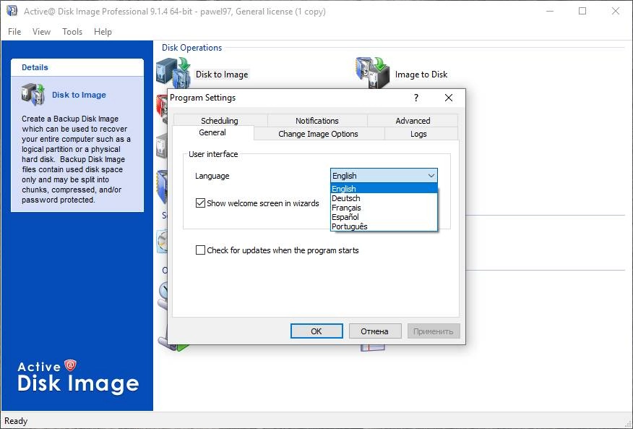Open the Tools menu
This screenshot has height=429, width=633.
[x=72, y=32]
